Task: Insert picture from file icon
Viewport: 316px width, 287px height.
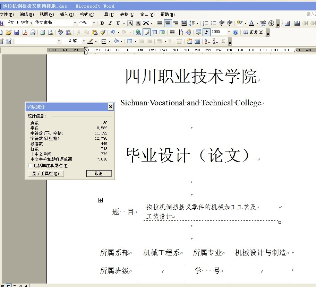Action: click(x=287, y=23)
